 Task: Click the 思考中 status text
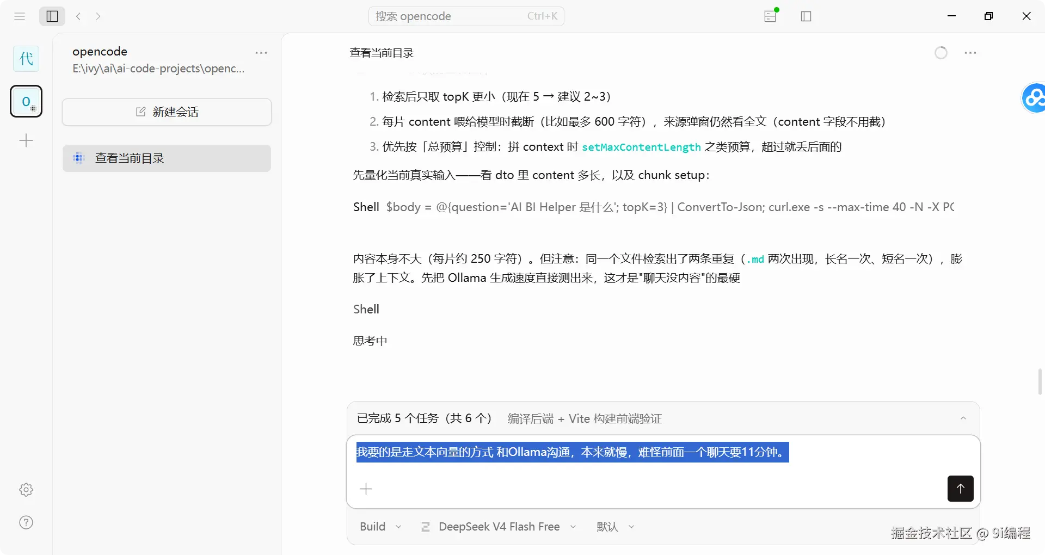(x=370, y=341)
